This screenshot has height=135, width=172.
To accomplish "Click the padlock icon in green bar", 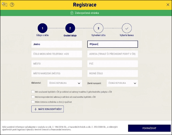I will (x=72, y=13).
